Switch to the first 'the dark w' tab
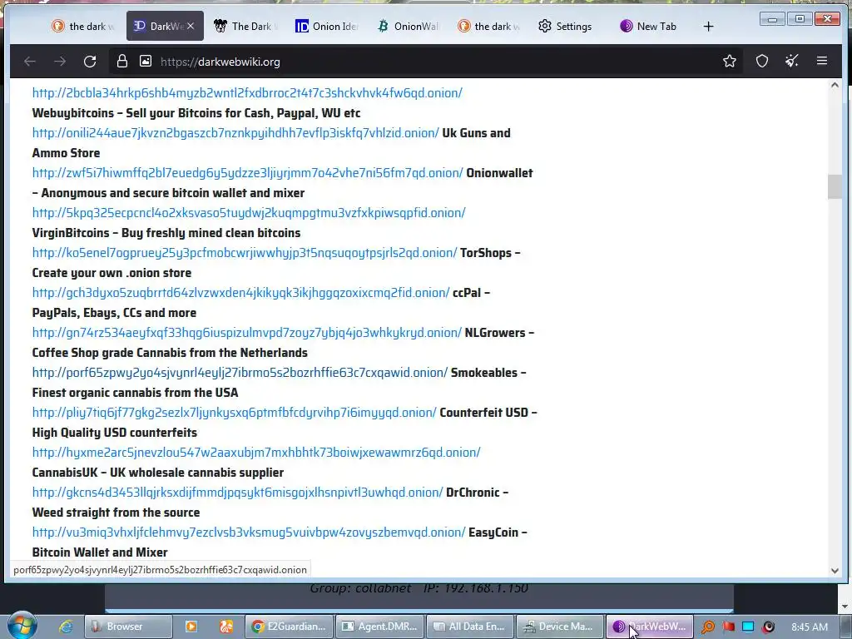 coord(83,26)
